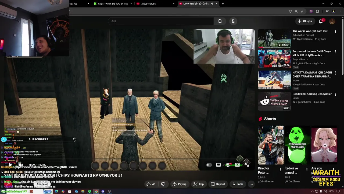Click the Paylaş share button
344x194 pixels.
click(180, 184)
